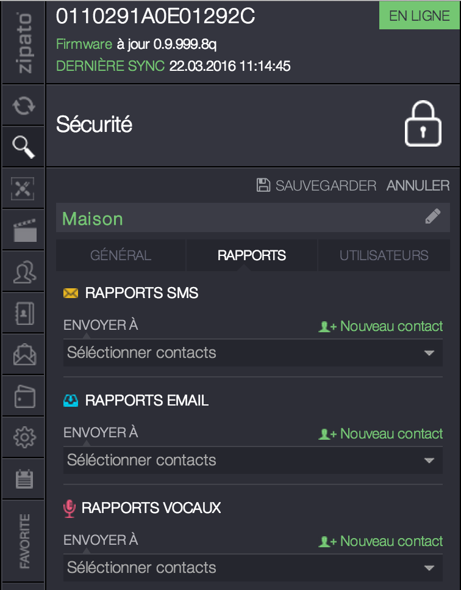Screen dimensions: 461x590
Task: Click the lock icon on the Sécurité header
Action: (x=423, y=124)
